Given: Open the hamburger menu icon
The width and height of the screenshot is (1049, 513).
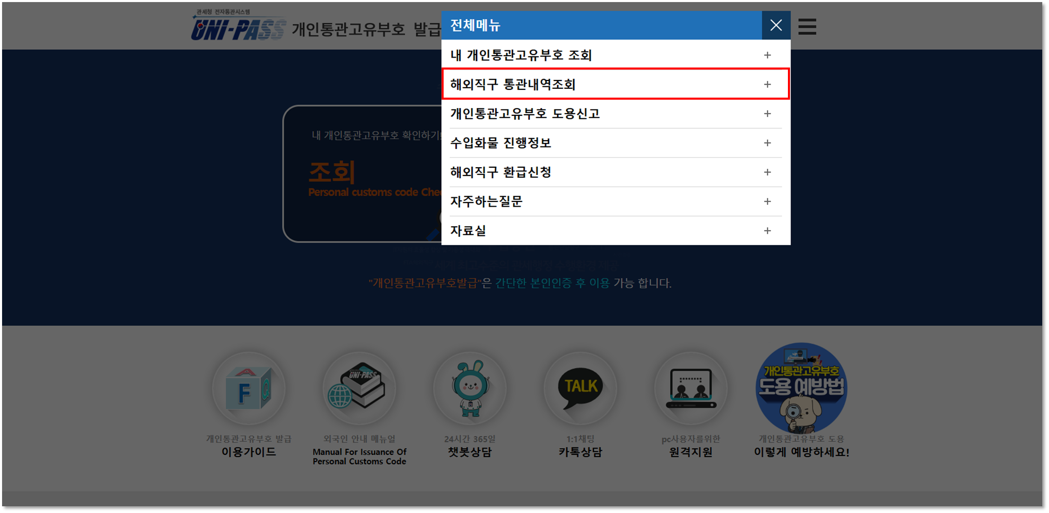Looking at the screenshot, I should 807,26.
